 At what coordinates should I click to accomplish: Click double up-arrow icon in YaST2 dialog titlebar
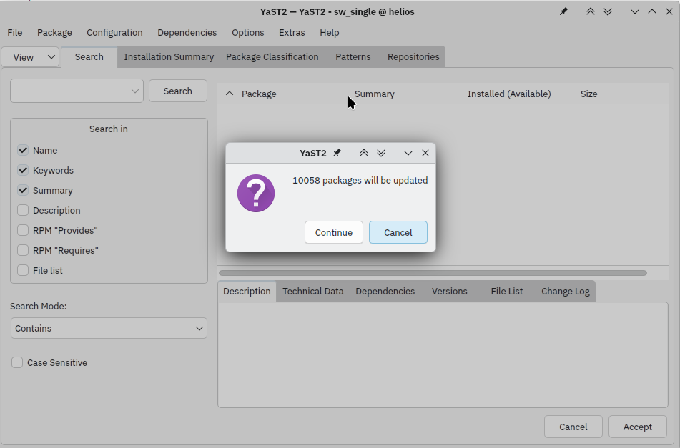click(x=364, y=153)
